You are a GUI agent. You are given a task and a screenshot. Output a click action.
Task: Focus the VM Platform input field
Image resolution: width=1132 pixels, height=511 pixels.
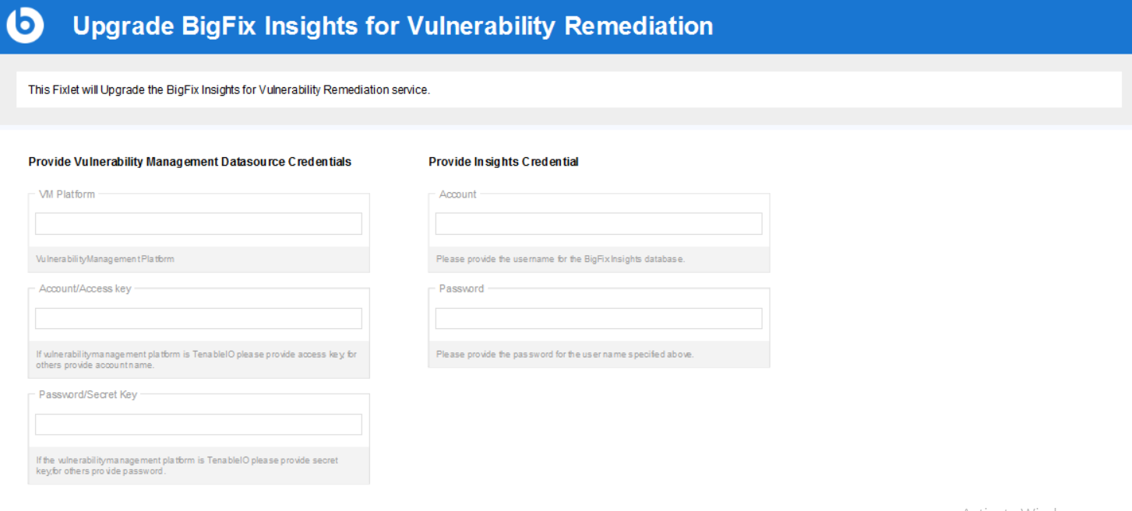(199, 224)
